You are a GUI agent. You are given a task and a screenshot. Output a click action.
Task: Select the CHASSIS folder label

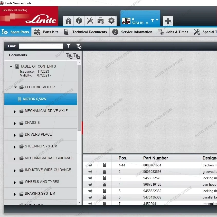tap(32, 122)
